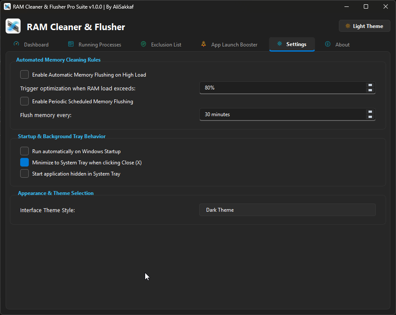Click the RAM Cleaner app logo icon
Image resolution: width=396 pixels, height=315 pixels.
tap(13, 26)
